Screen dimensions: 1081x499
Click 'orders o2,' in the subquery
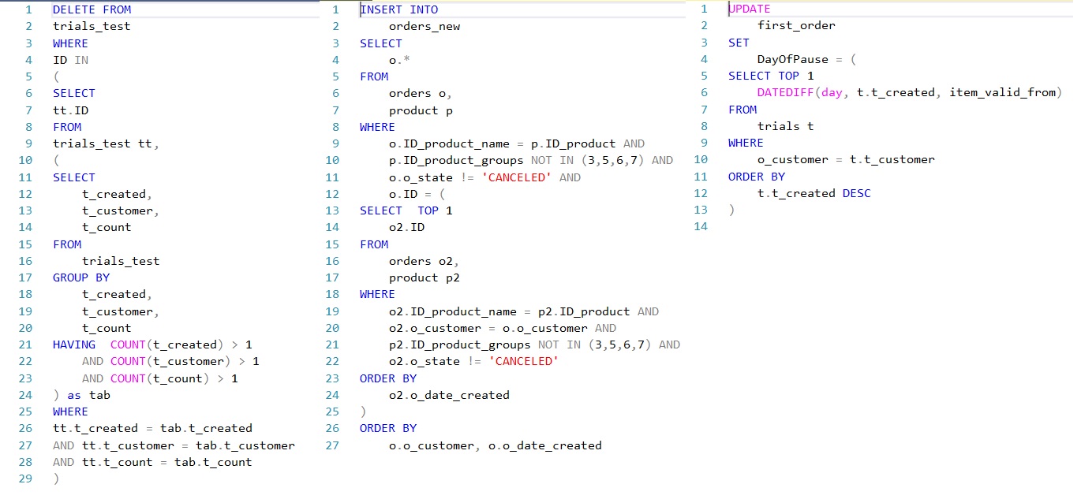425,261
